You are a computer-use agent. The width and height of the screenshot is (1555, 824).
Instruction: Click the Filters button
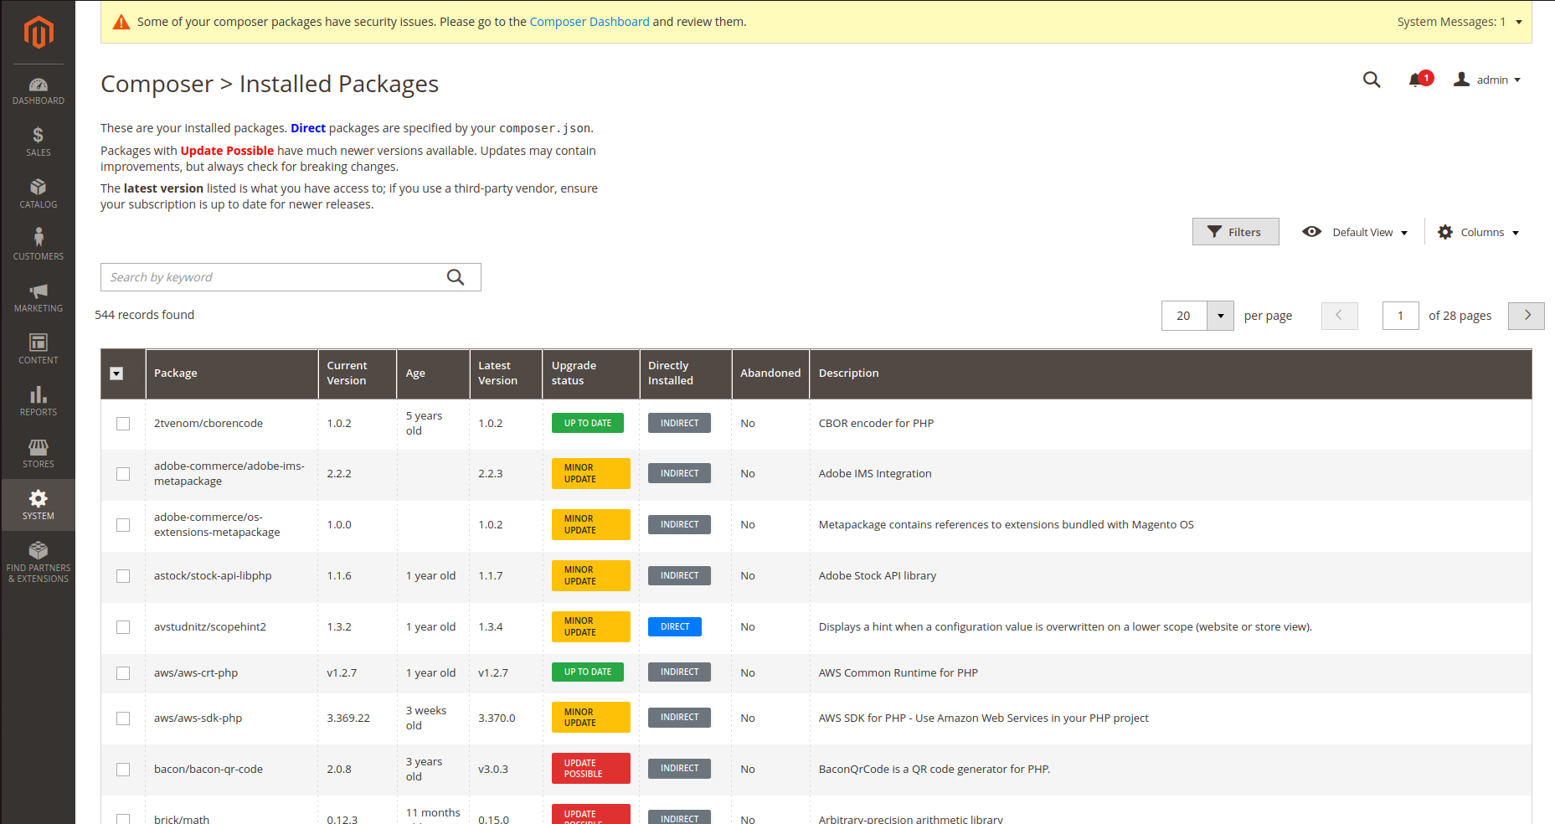1235,232
